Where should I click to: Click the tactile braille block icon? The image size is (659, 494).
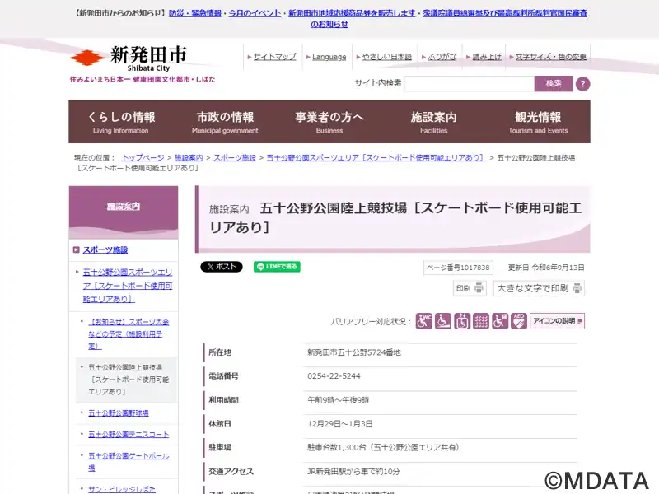(x=481, y=321)
